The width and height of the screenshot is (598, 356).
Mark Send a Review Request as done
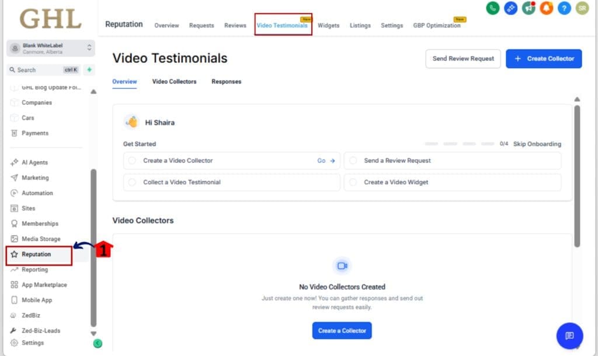point(354,160)
